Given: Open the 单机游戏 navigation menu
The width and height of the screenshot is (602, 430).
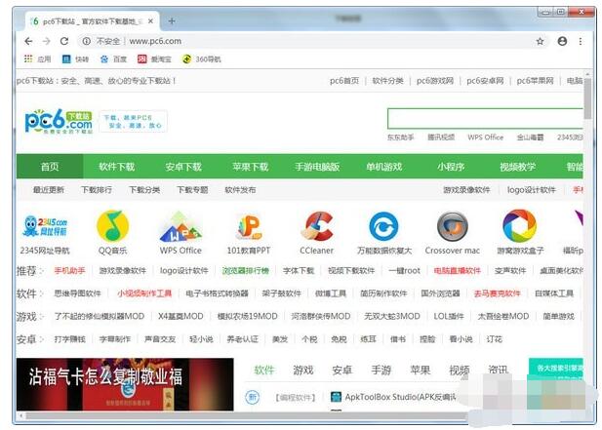Looking at the screenshot, I should coord(383,167).
